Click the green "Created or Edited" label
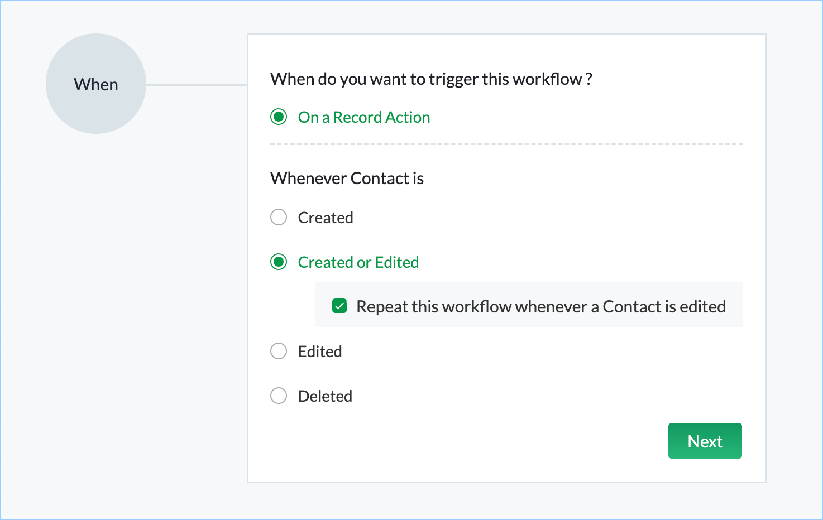Image resolution: width=823 pixels, height=520 pixels. click(358, 262)
